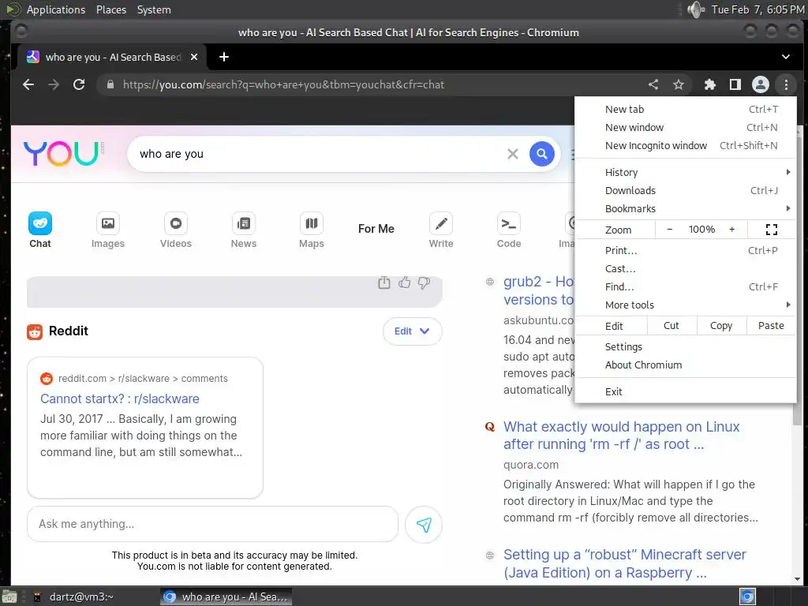
Task: Click the show desktop icon in bottom panel
Action: pyautogui.click(x=9, y=597)
